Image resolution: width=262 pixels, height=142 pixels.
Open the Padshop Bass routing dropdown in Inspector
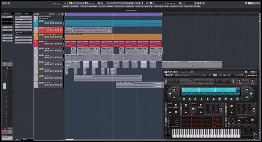pos(23,32)
